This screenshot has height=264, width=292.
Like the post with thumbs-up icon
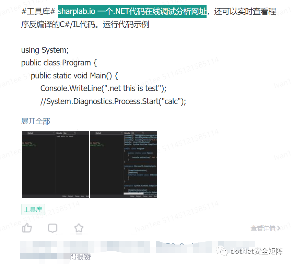point(27,228)
